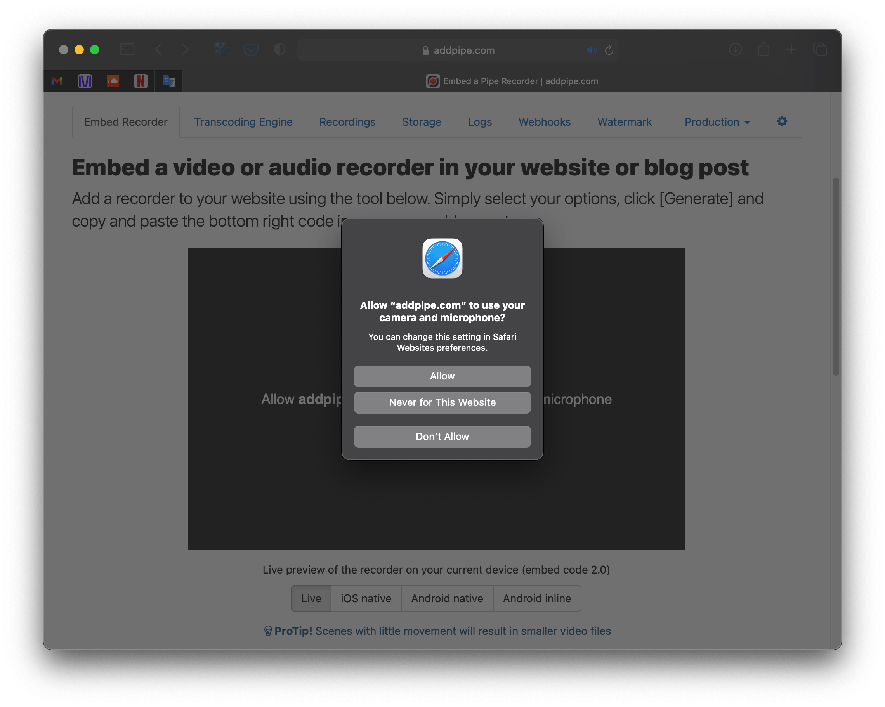Expand the Production dropdown menu
Screen dimensions: 885x707
coord(717,121)
